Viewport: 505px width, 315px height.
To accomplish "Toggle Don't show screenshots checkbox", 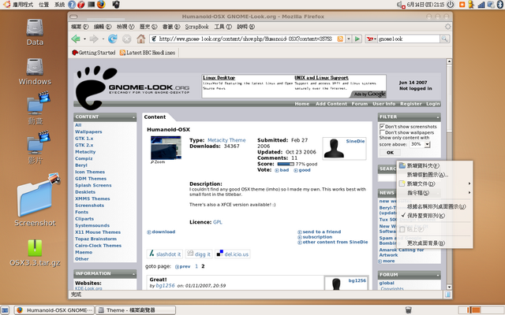I will pos(382,126).
